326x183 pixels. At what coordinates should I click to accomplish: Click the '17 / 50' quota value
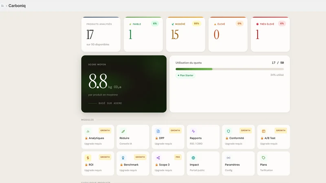click(278, 63)
